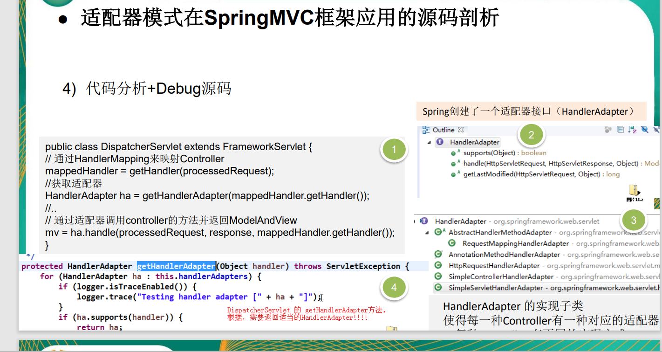Image resolution: width=662 pixels, height=352 pixels.
Task: Close the Outline tab with its X icon
Action: (461, 130)
